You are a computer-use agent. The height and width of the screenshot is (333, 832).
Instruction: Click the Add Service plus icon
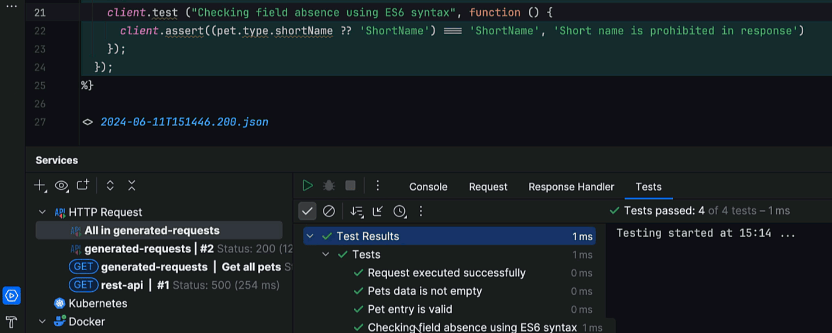tap(39, 186)
